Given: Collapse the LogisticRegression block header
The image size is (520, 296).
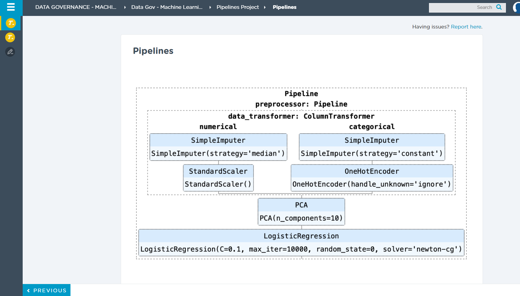Looking at the screenshot, I should 301,236.
